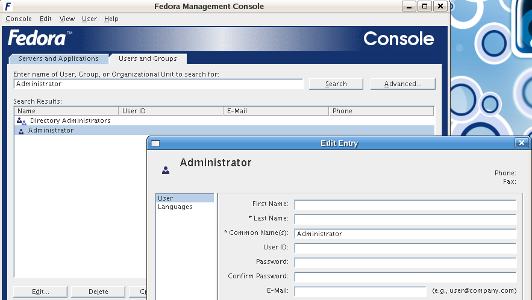
Task: Click the Edit Entry window menu icon
Action: (155, 143)
